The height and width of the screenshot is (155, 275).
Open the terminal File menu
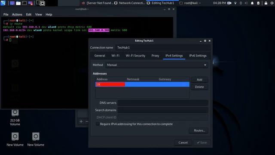6,14
